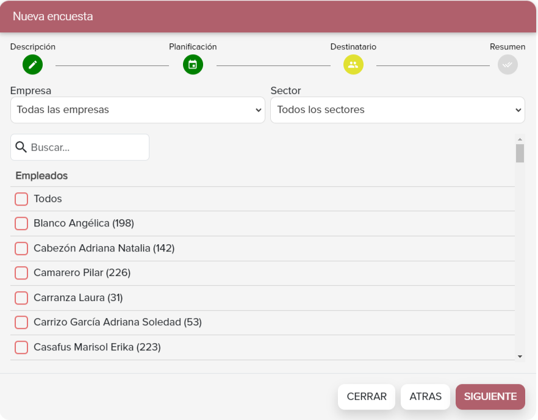This screenshot has height=420, width=538.
Task: Click the scrollbar up arrow
Action: tap(520, 139)
